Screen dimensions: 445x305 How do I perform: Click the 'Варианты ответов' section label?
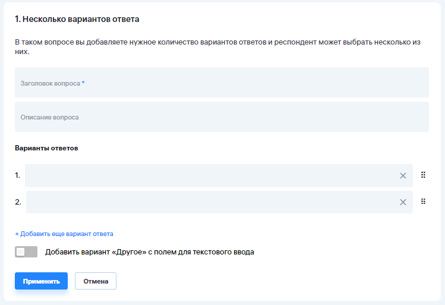[46, 148]
